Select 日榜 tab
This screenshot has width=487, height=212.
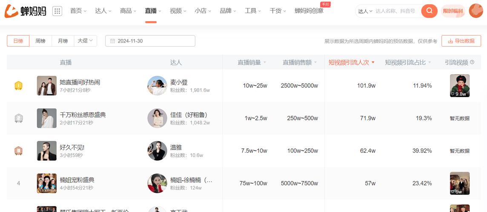click(x=18, y=41)
